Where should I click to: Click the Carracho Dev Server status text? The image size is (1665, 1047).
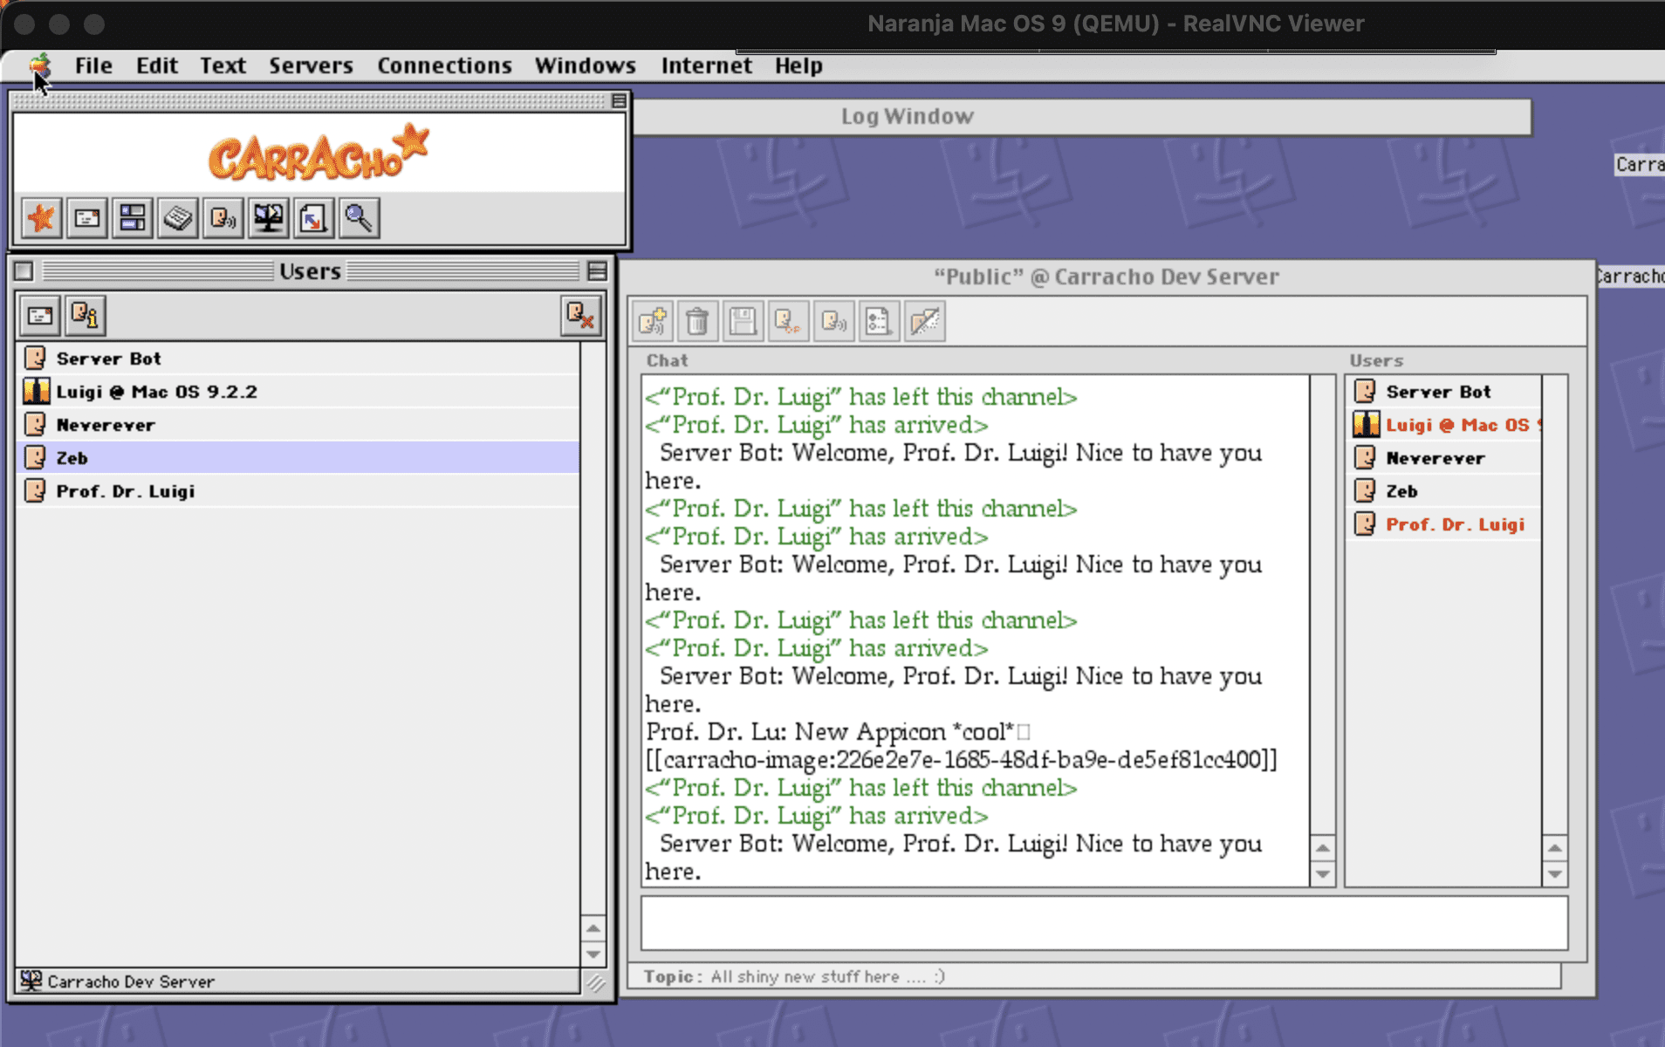coord(131,982)
